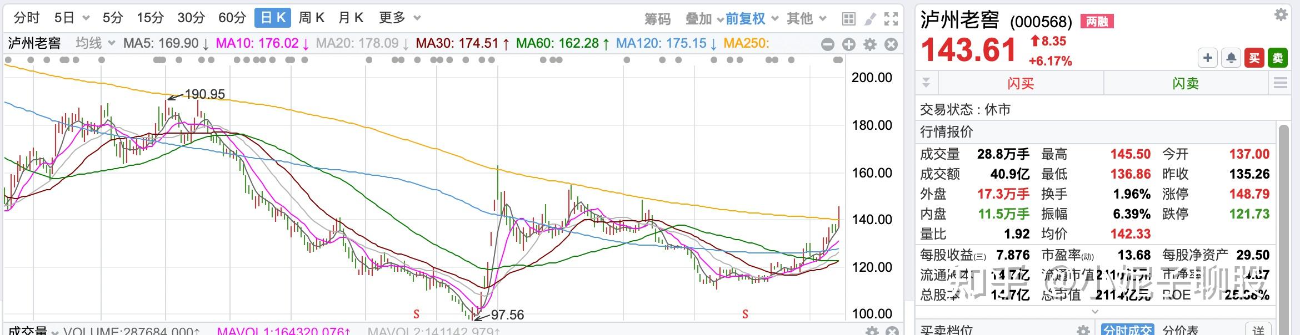
Task: Switch to 5分 period tab
Action: pos(113,18)
